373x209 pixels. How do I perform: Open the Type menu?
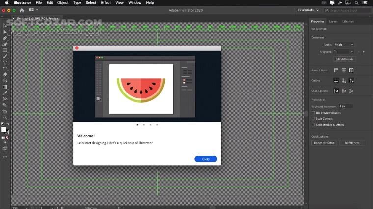coord(77,3)
